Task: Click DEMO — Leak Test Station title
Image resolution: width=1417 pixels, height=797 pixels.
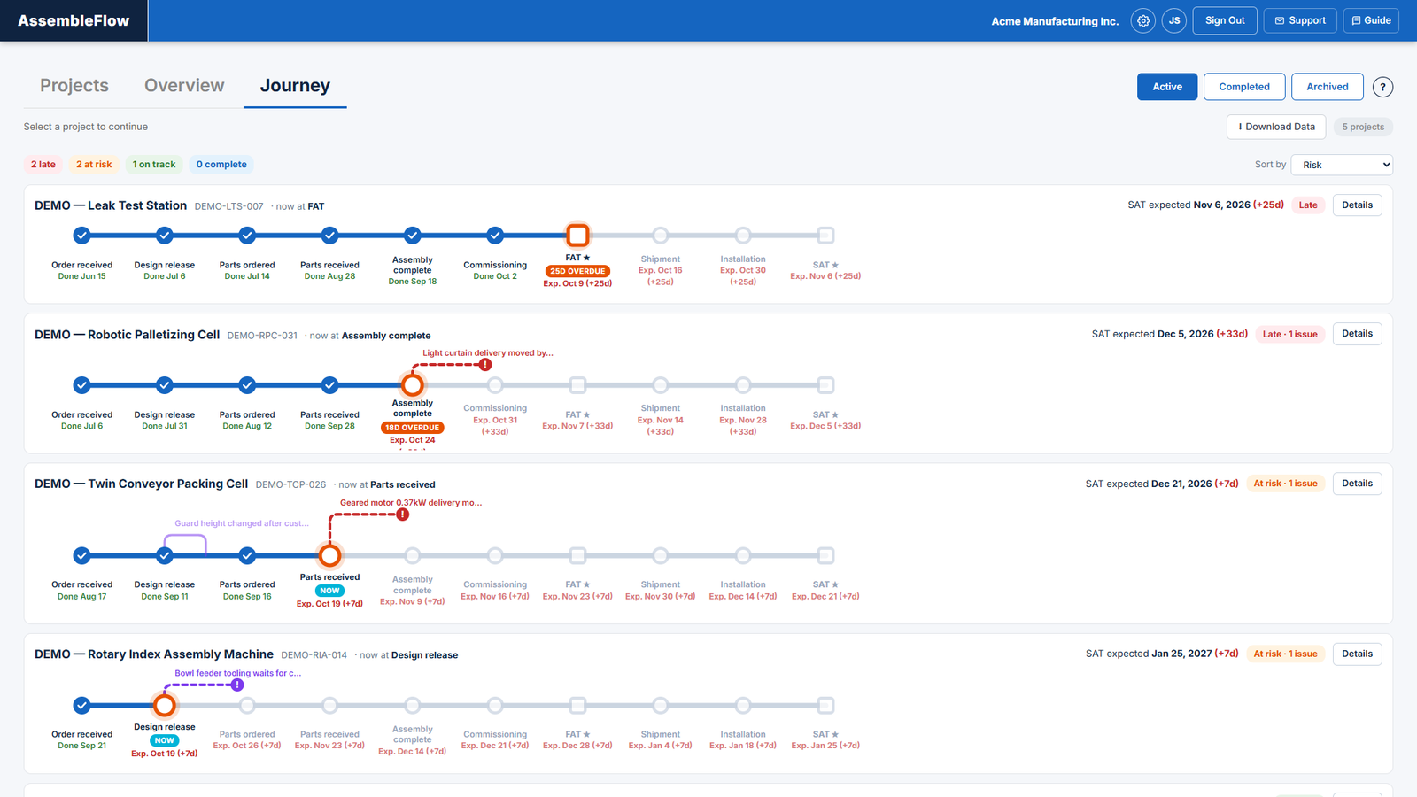Action: tap(111, 205)
